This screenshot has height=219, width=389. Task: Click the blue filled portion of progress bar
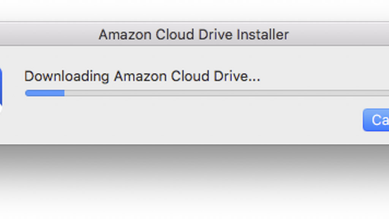click(45, 93)
